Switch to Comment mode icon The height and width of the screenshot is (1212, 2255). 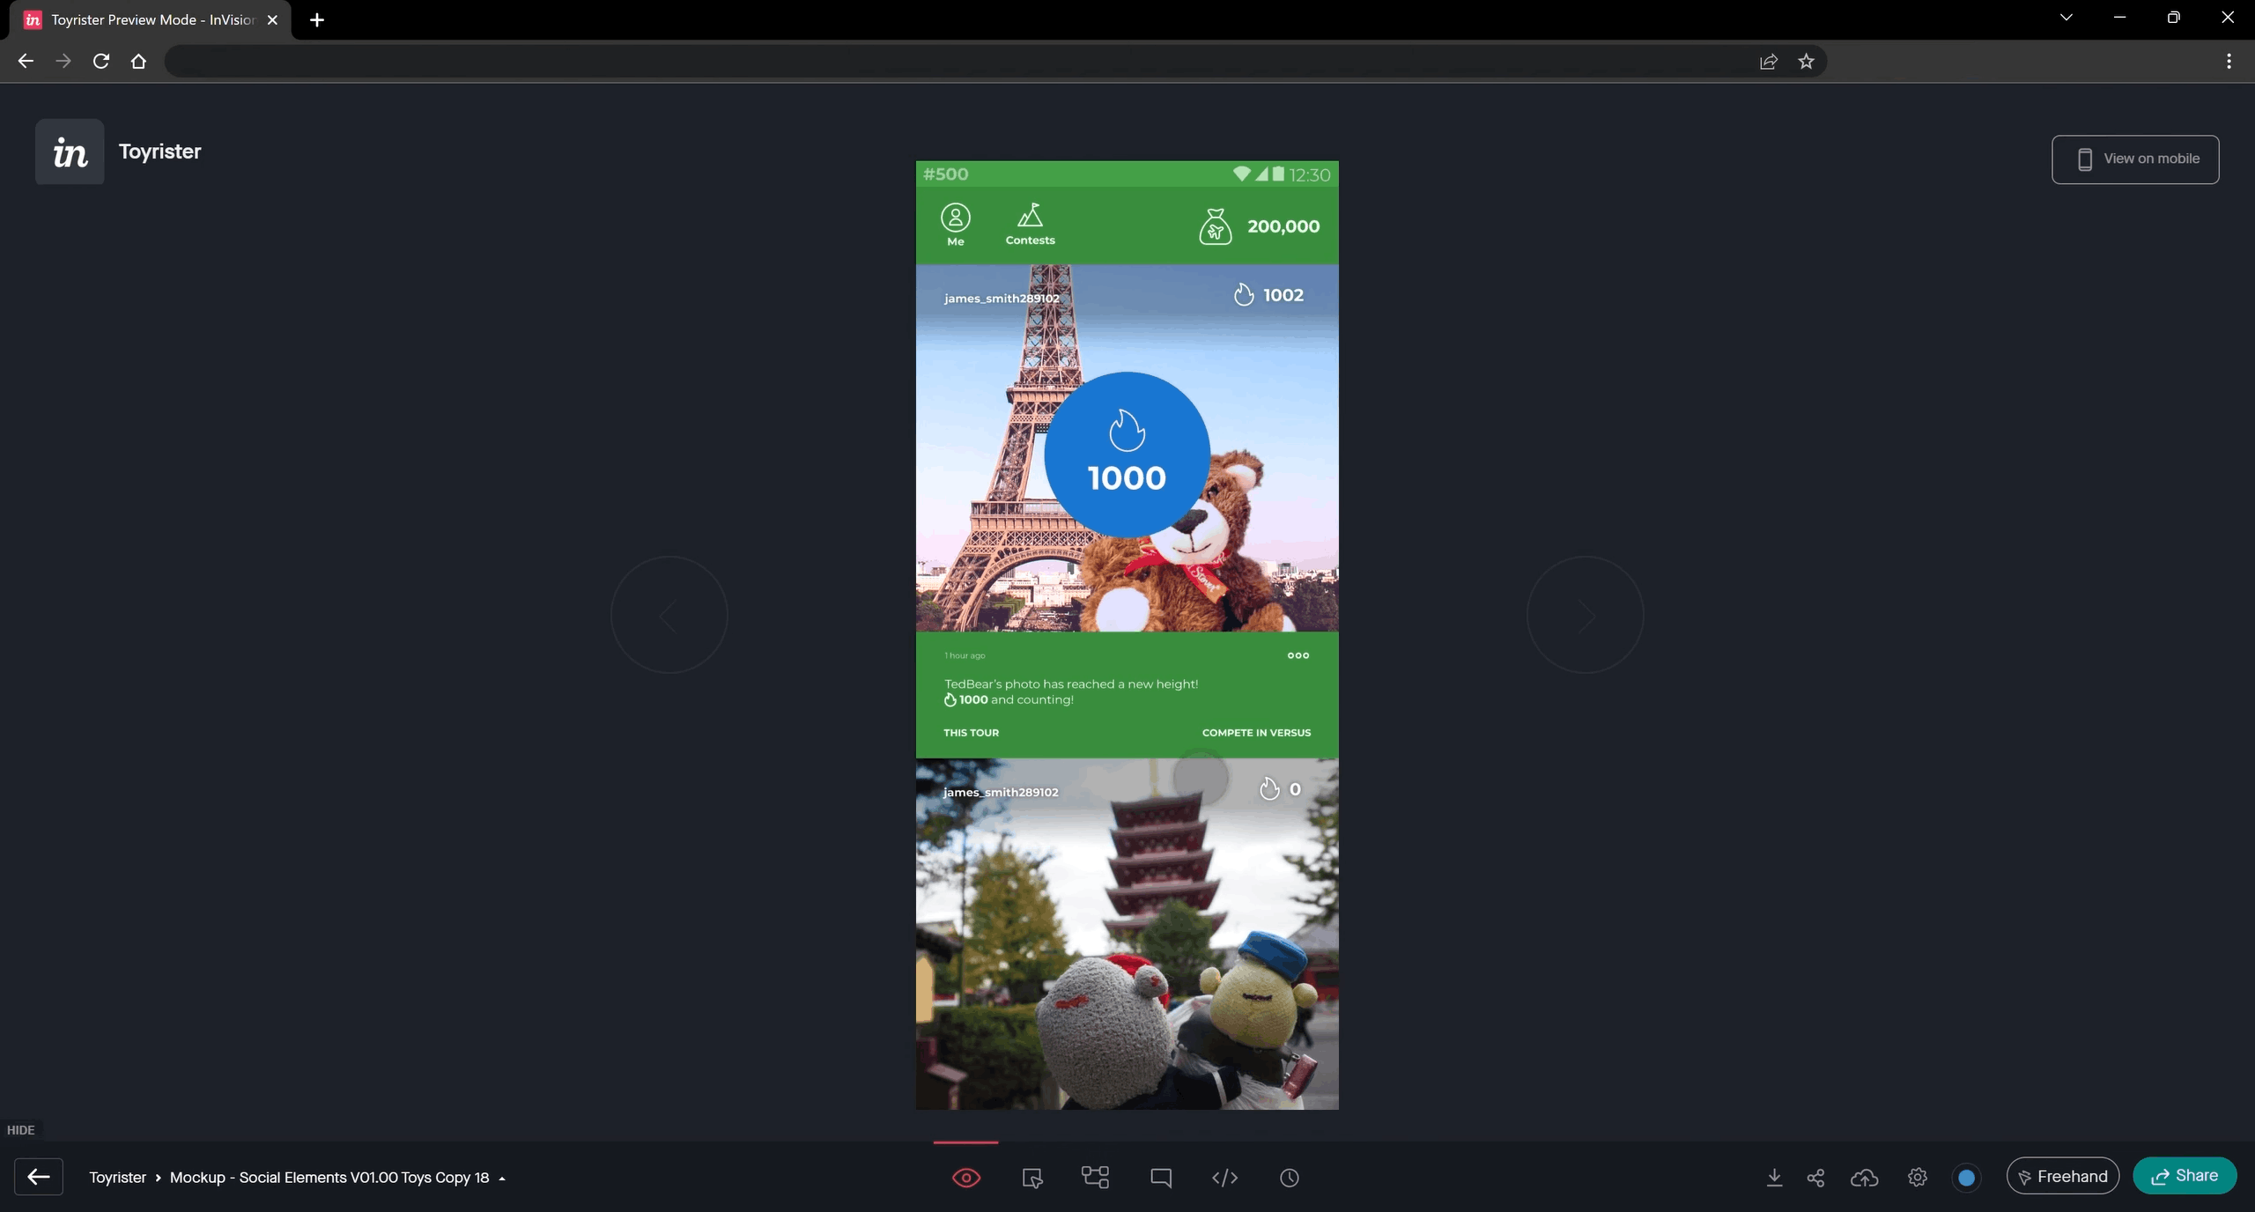point(1160,1178)
